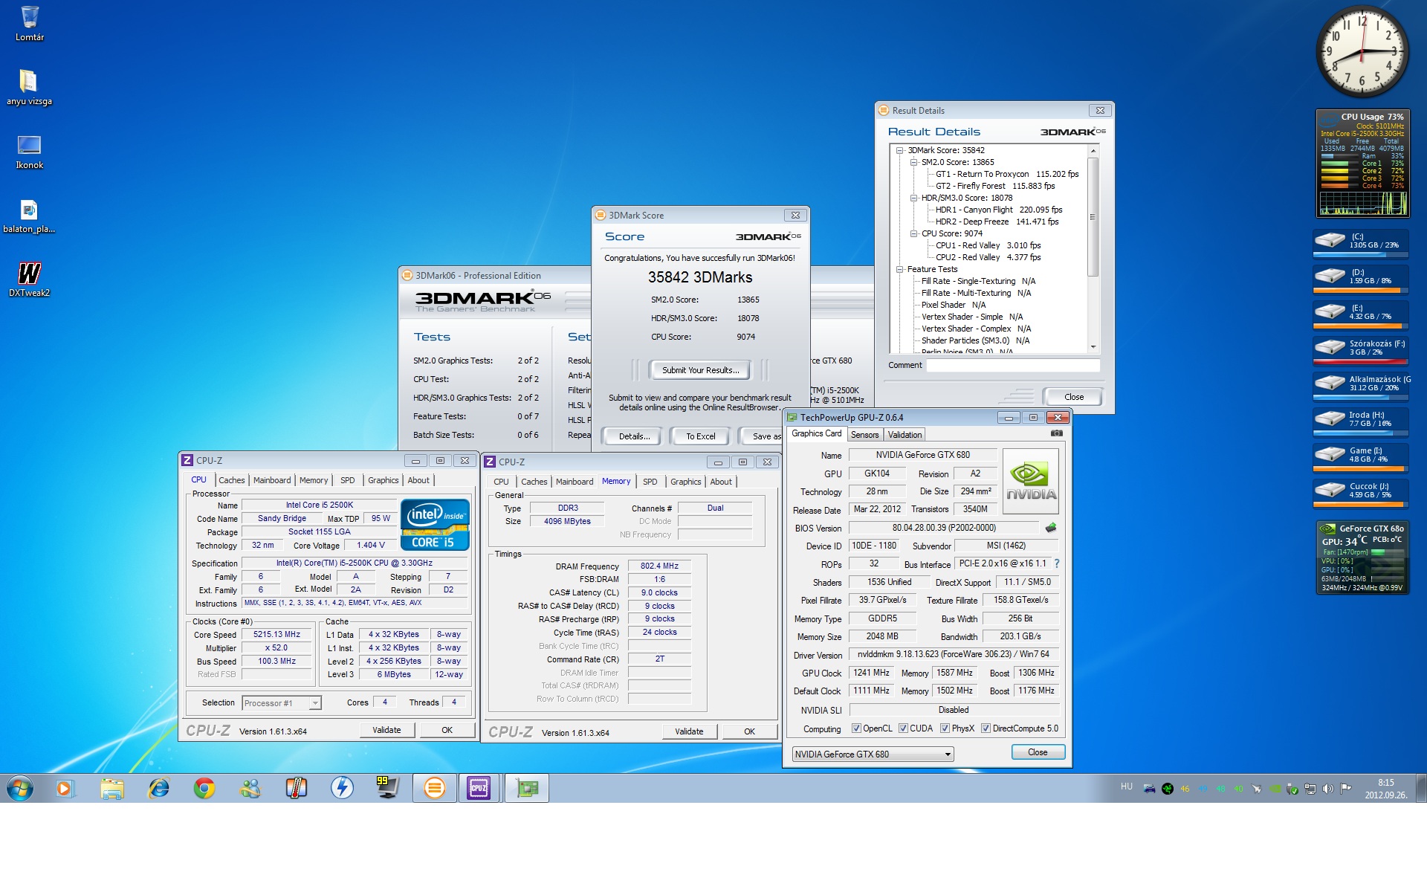Switch to the Sensors tab in GPU-Z

coord(864,435)
